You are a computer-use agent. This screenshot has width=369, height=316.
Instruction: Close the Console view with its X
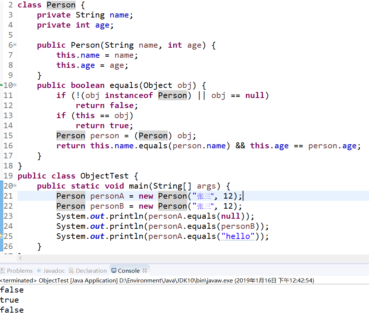(145, 271)
